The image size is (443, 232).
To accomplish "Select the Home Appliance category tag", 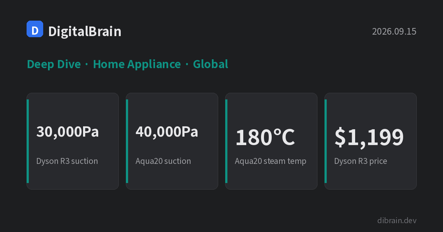I will (x=137, y=64).
